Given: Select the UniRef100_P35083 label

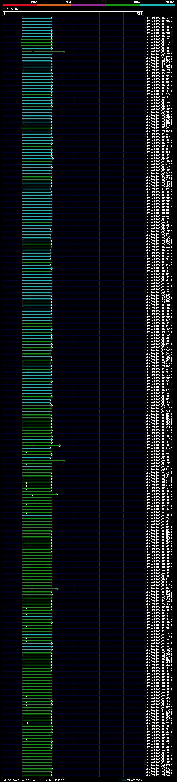Looking at the screenshot, I should tap(159, 393).
